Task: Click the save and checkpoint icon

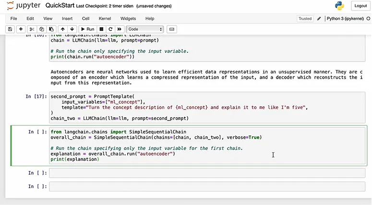Action: click(x=10, y=29)
